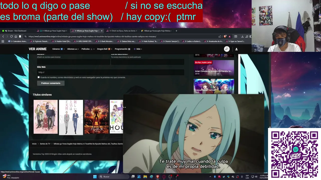Switch to the Chichi wa Eiyuu tab
The image size is (321, 180).
click(122, 31)
